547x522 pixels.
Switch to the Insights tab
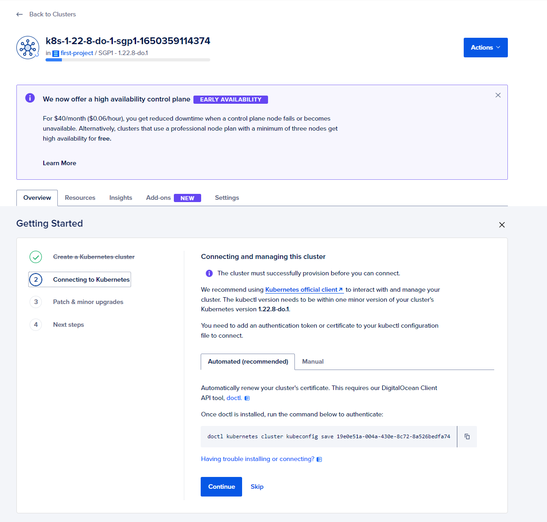pos(121,198)
